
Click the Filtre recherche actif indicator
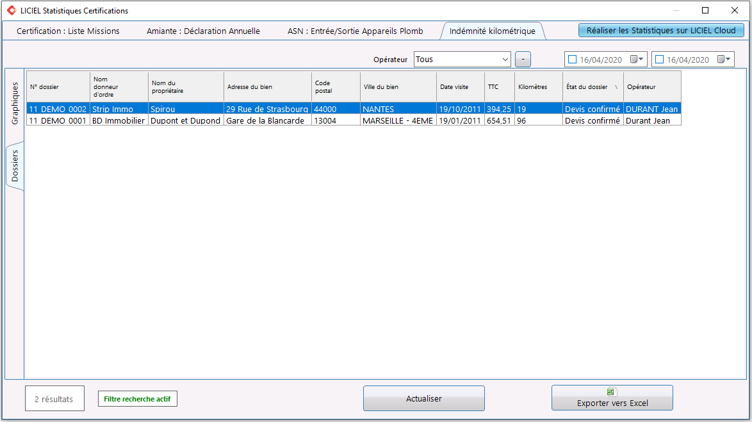tap(138, 399)
